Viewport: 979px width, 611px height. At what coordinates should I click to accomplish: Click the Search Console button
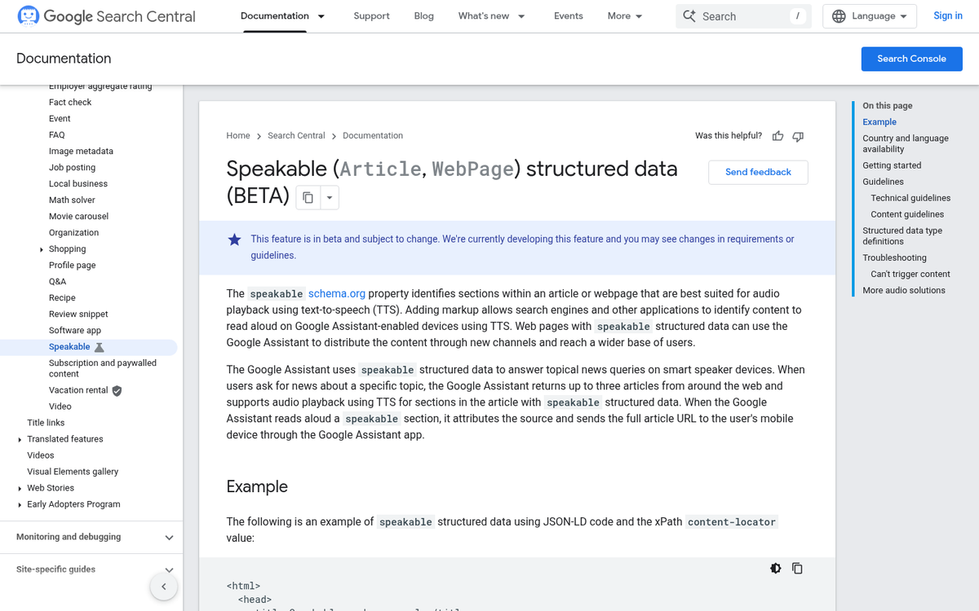tap(911, 59)
